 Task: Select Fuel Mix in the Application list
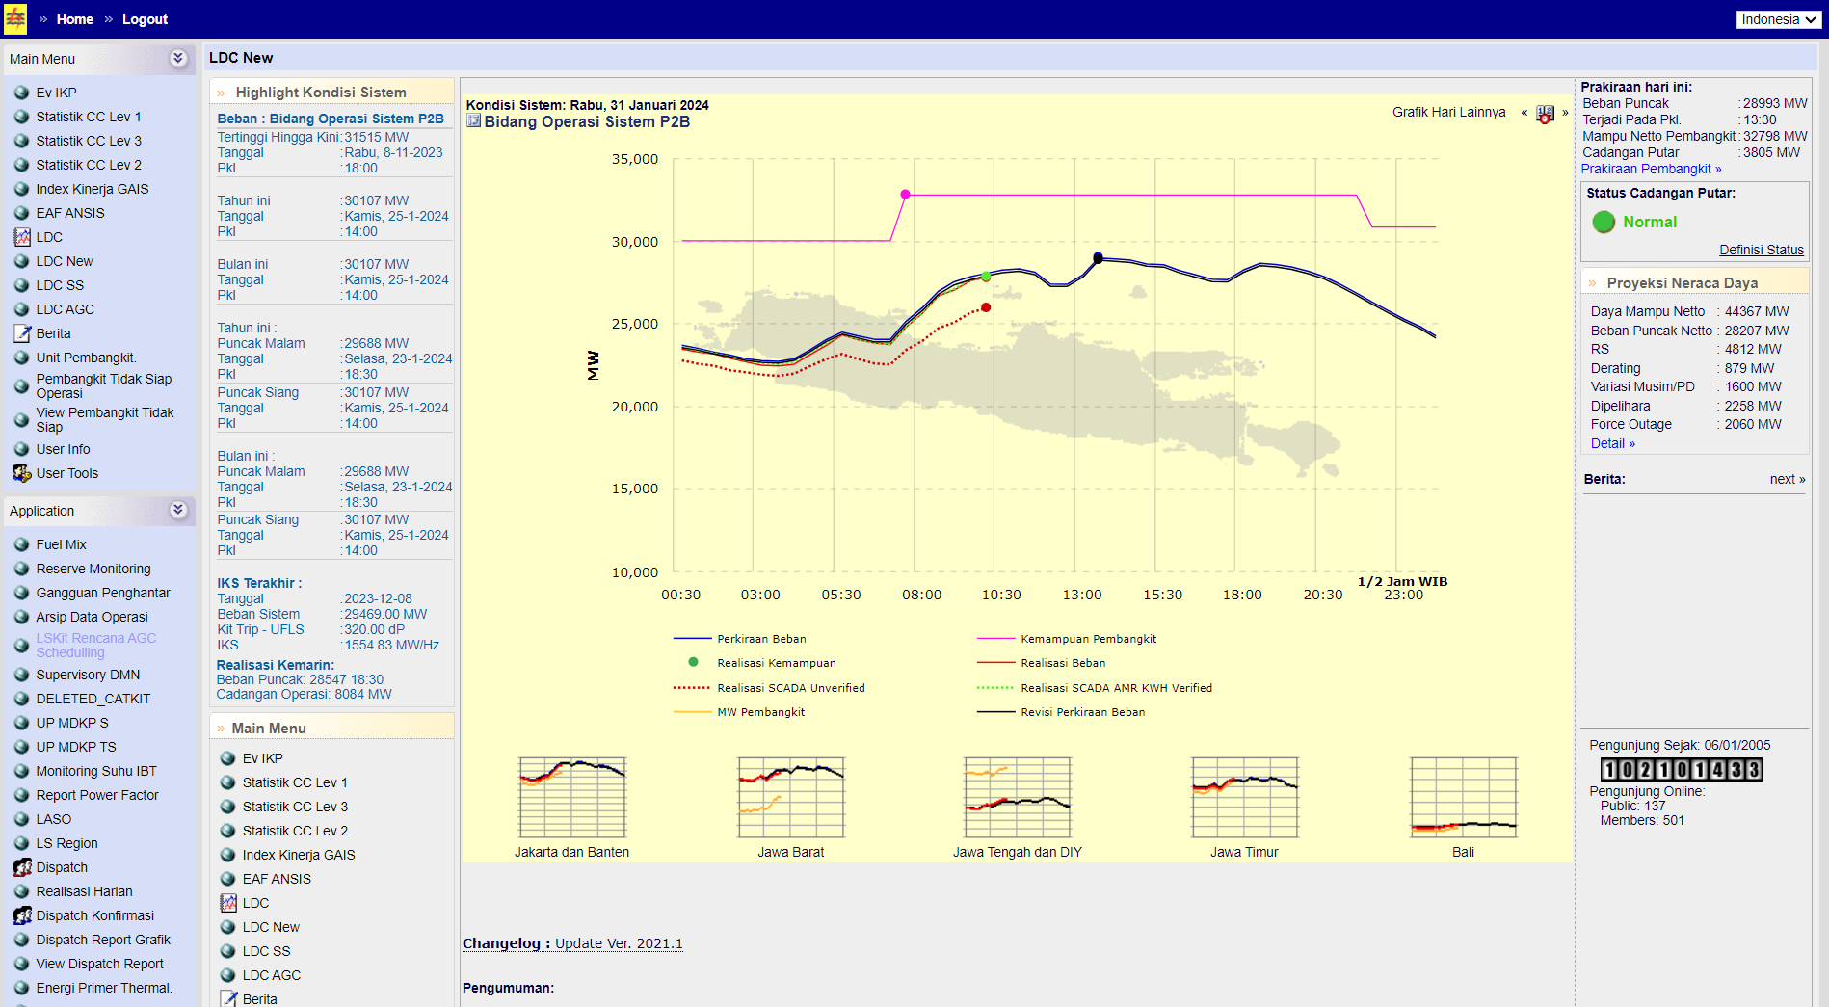[x=61, y=544]
